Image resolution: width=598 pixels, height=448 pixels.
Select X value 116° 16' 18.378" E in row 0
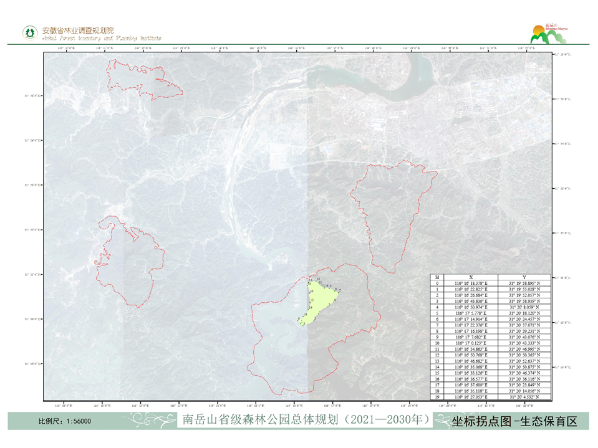(470, 282)
